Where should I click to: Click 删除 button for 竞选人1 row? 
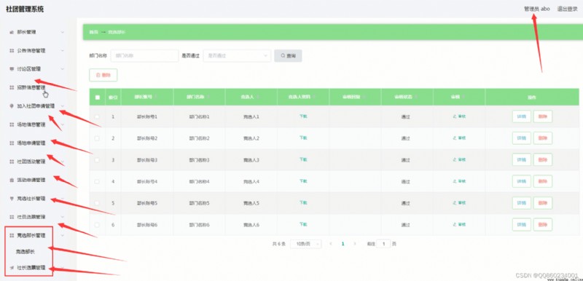pyautogui.click(x=543, y=116)
